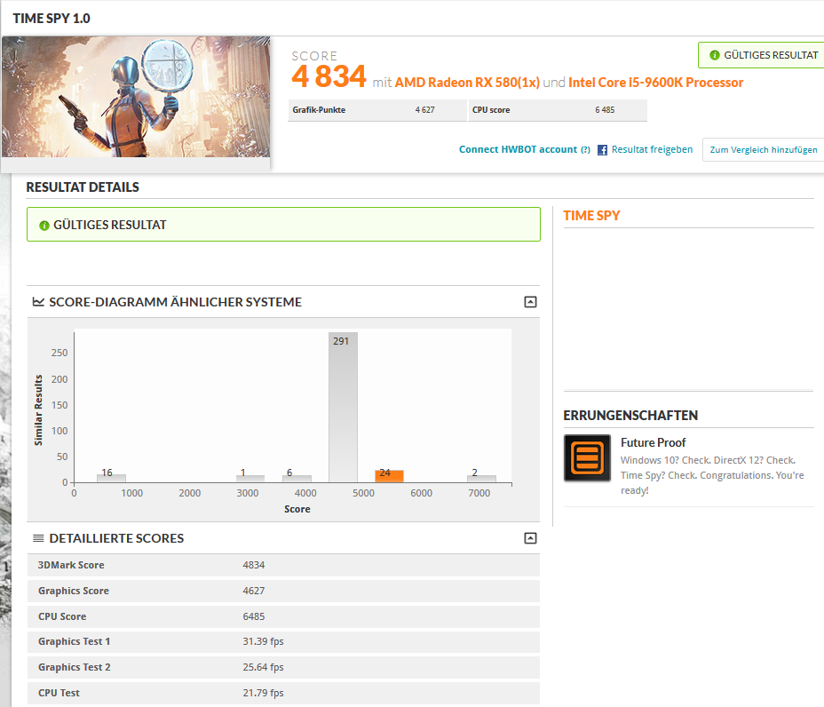Image resolution: width=824 pixels, height=707 pixels.
Task: Click the chart icon beside Score-Diagramm heading
Action: pos(38,302)
